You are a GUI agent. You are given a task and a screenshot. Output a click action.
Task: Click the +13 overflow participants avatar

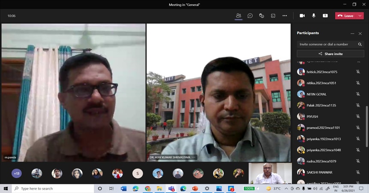pos(17,173)
